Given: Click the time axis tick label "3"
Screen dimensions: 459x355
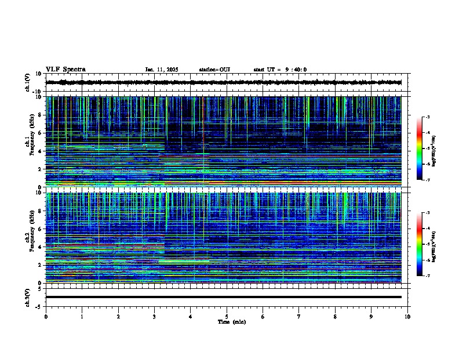Looking at the screenshot, I should coord(154,317).
